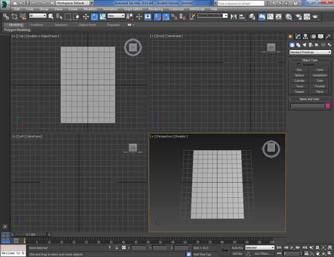
Task: Open the Hierarchy panel tab icon
Action: [305, 36]
